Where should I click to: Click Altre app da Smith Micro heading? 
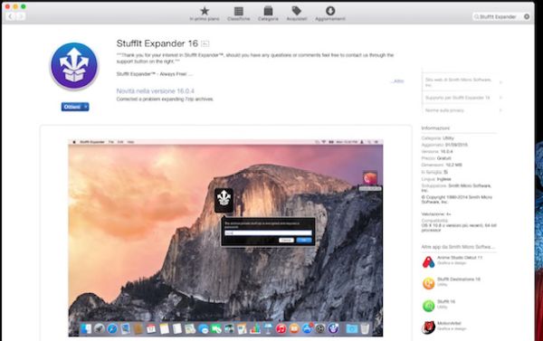tap(458, 247)
